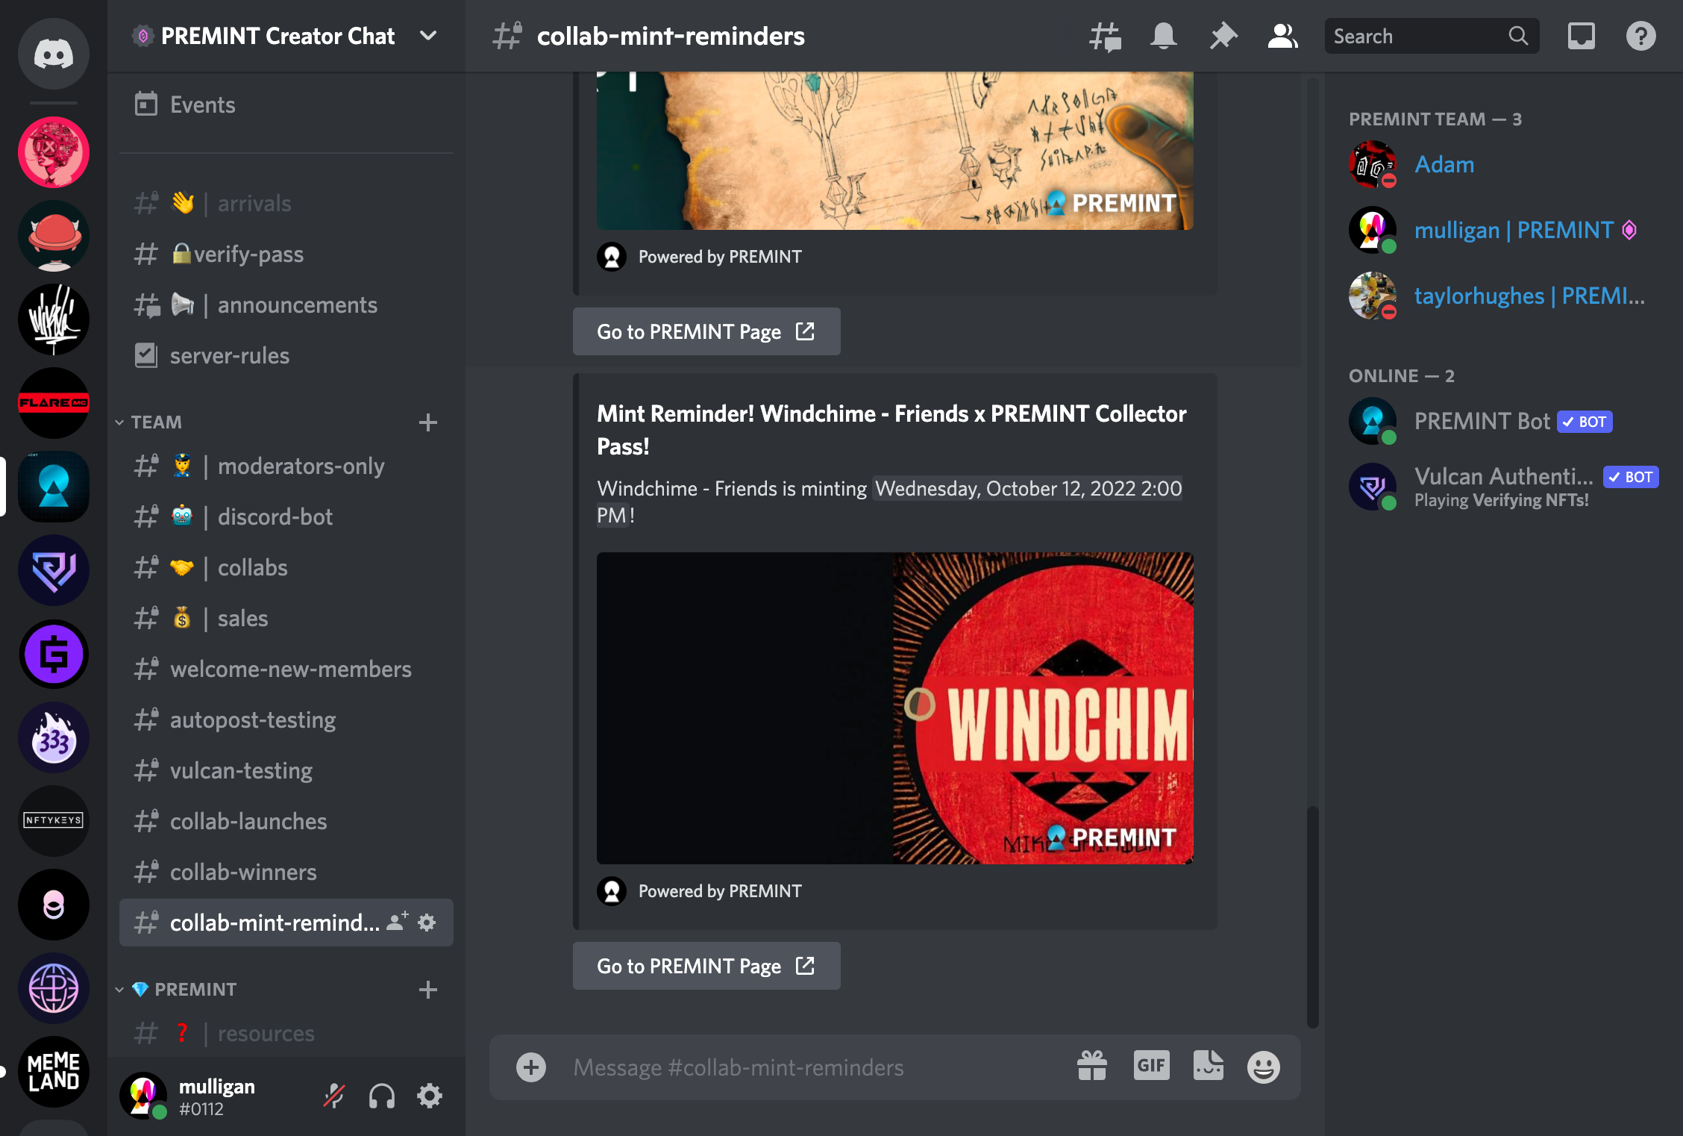The image size is (1683, 1136).
Task: Open the collab-launches channel
Action: click(x=286, y=821)
